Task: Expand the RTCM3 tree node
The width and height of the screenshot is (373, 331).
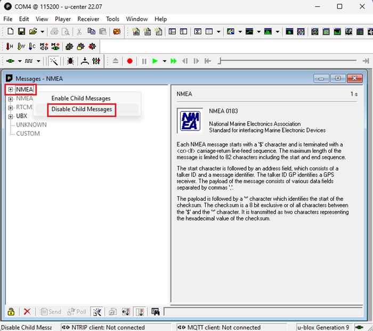Action: pos(10,107)
